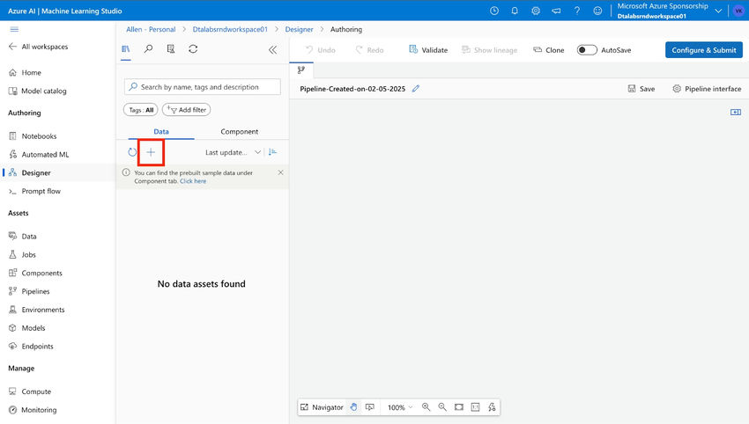Switch to the Data tab
This screenshot has height=424, width=749.
pos(161,132)
